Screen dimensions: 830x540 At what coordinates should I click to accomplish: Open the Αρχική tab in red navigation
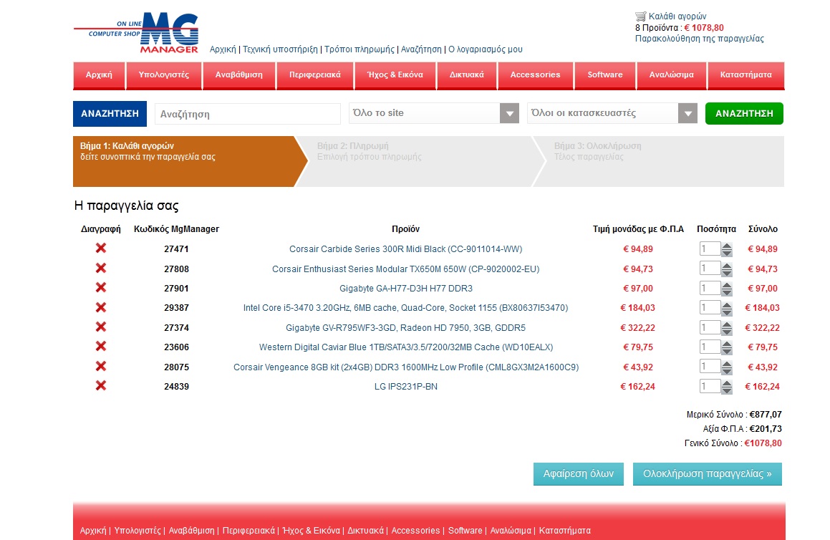tap(99, 75)
